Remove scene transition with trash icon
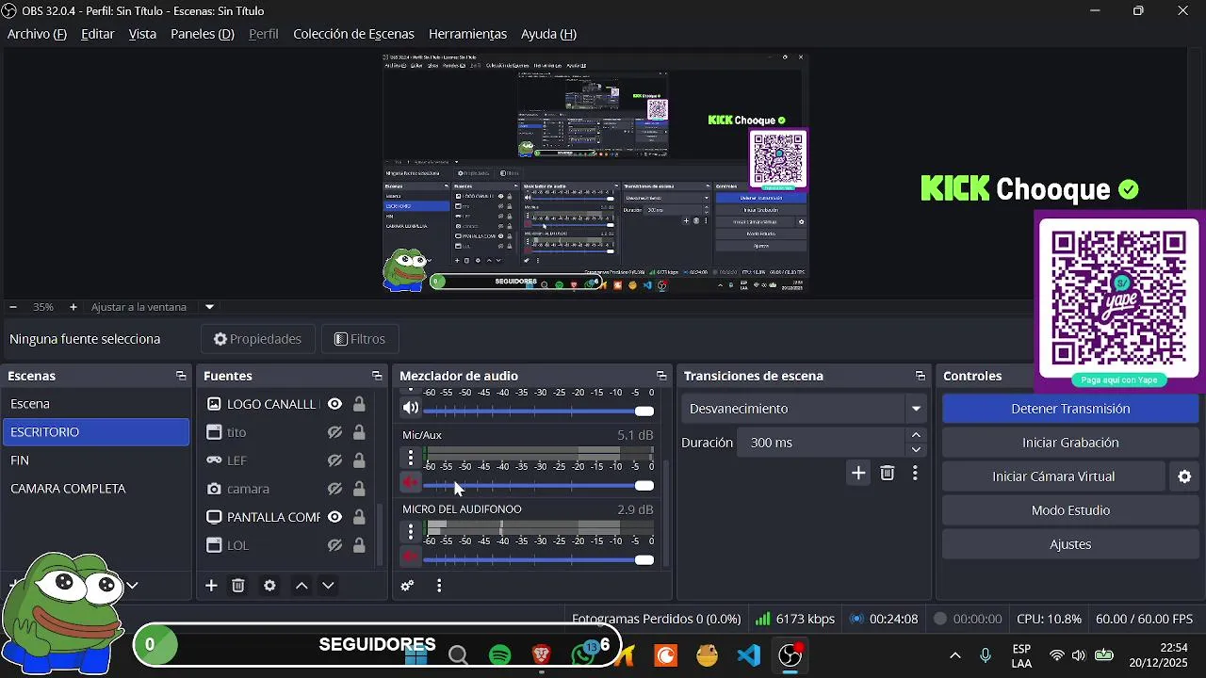This screenshot has width=1206, height=678. pos(887,473)
